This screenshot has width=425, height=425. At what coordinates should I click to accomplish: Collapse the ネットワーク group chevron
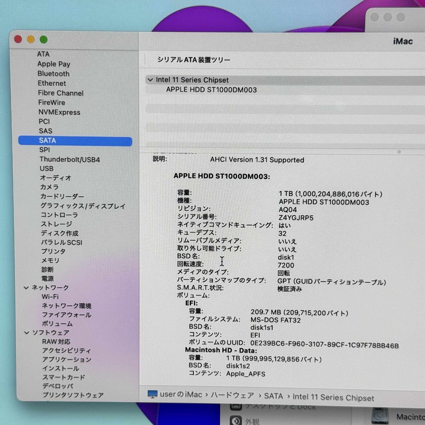[26, 288]
